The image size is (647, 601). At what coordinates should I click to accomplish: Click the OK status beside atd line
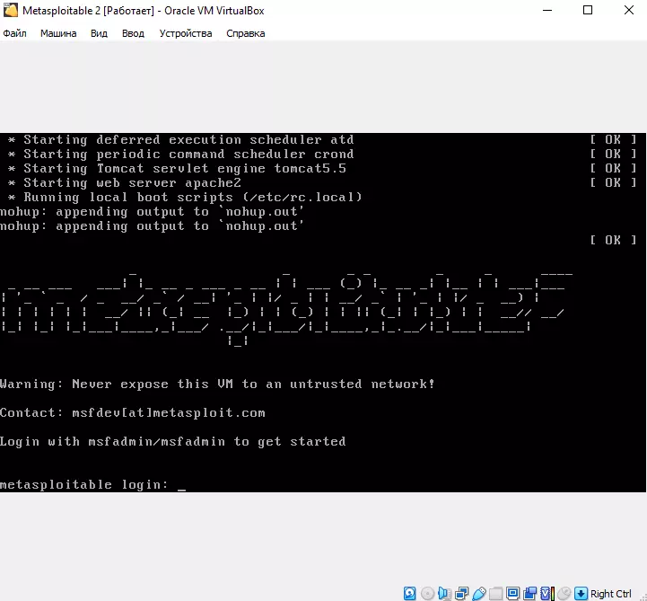613,139
